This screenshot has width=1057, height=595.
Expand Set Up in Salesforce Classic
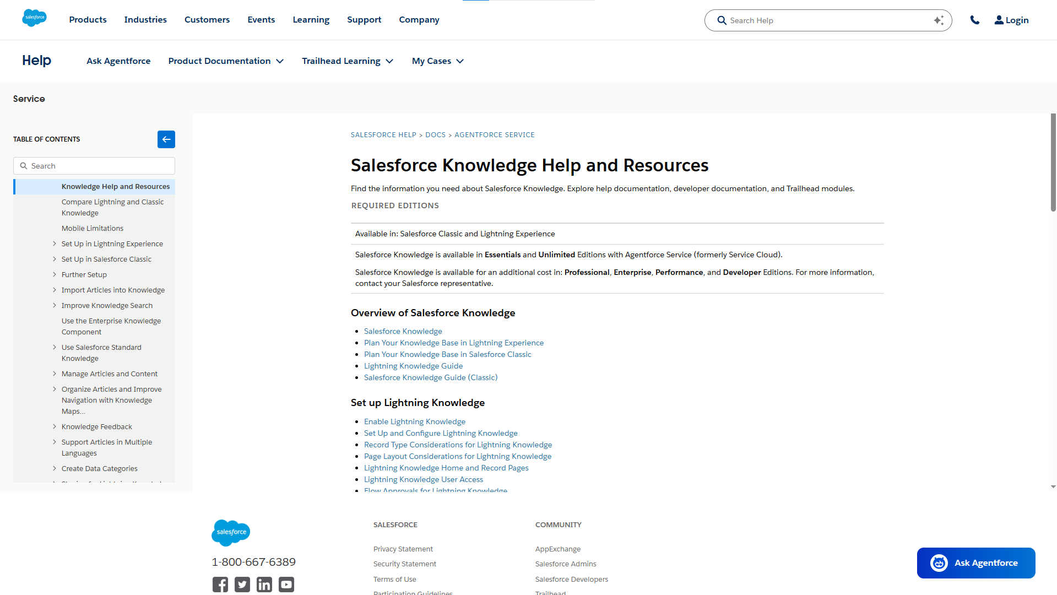55,259
